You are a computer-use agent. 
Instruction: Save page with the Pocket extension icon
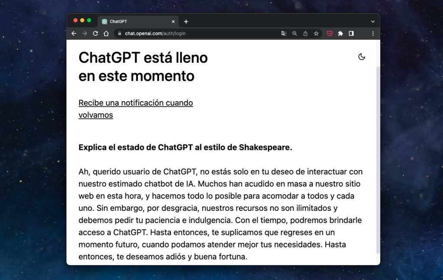329,33
